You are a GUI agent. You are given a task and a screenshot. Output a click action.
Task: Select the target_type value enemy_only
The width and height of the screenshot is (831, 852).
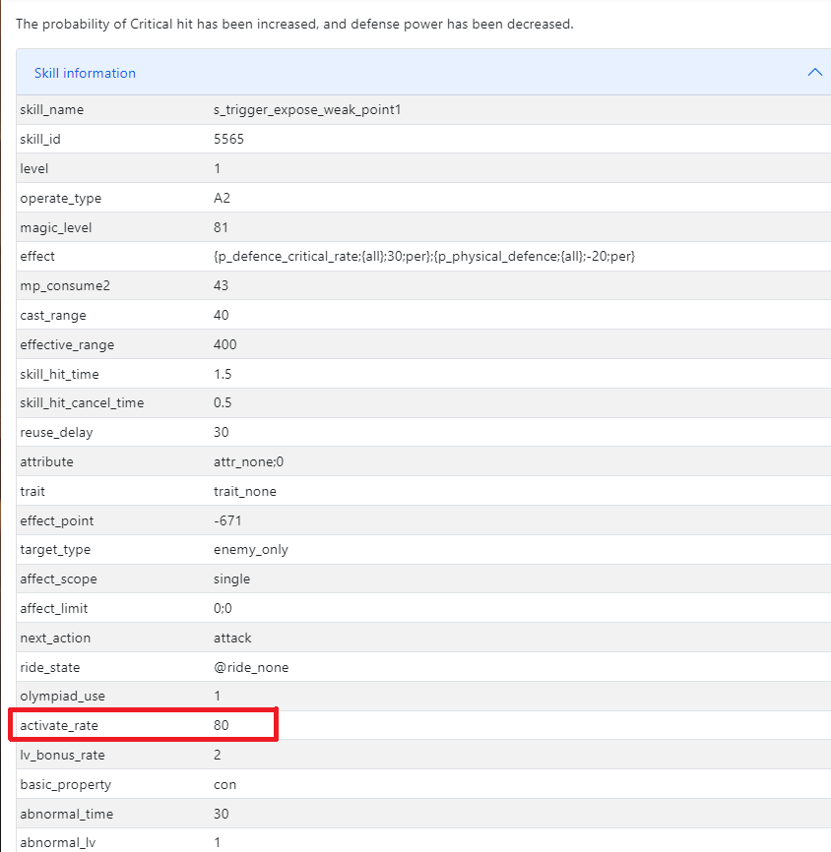250,550
